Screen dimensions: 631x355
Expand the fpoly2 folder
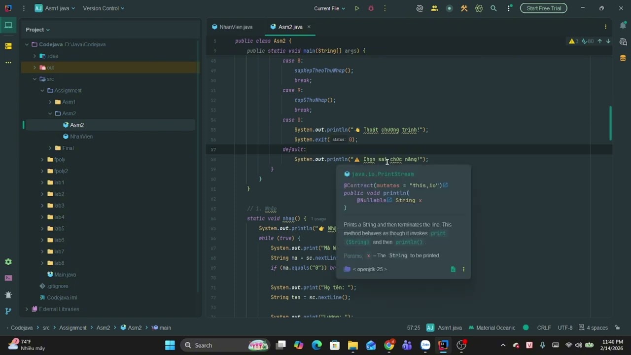pyautogui.click(x=42, y=171)
